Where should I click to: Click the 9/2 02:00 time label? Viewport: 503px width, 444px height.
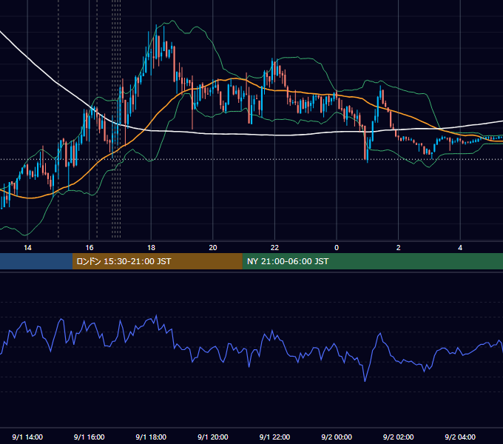[x=398, y=437]
